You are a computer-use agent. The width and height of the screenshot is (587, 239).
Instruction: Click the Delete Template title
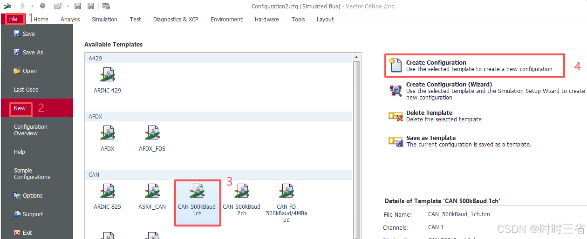[x=429, y=113]
